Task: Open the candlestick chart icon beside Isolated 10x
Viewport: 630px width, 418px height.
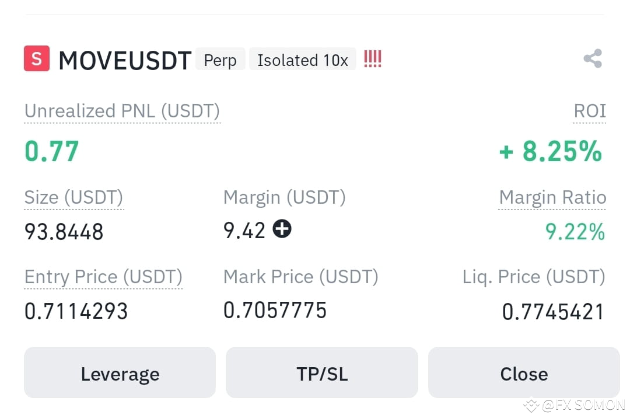Action: tap(372, 58)
